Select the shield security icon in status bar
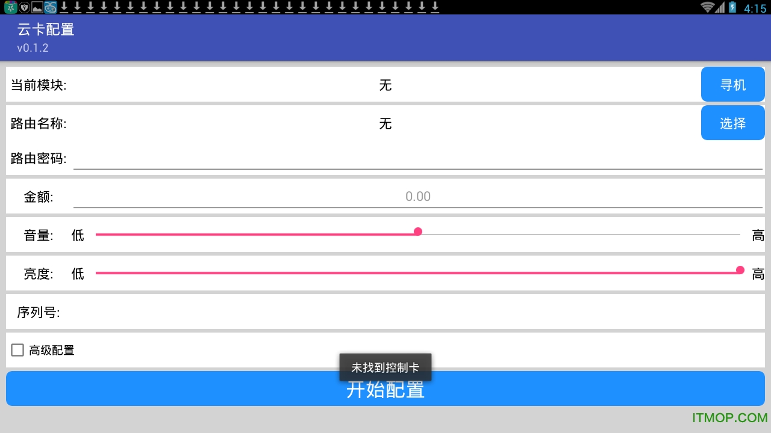The width and height of the screenshot is (771, 433). [23, 6]
